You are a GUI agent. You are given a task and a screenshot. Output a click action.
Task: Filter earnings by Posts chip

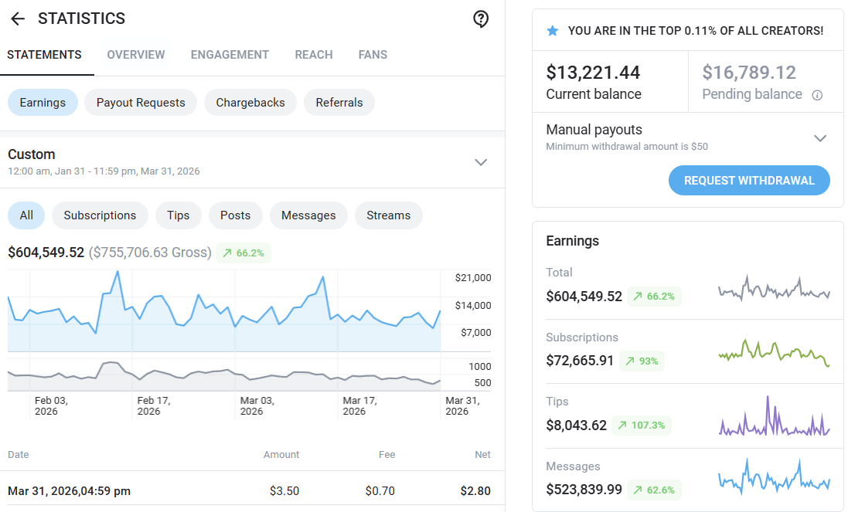click(235, 215)
